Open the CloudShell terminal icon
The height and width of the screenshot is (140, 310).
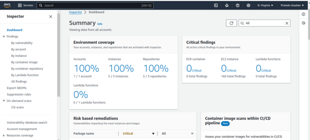(216, 5)
